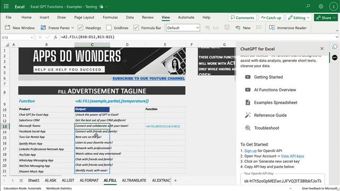Open the Comments button
Screen dimensions: 340x191
[242, 18]
